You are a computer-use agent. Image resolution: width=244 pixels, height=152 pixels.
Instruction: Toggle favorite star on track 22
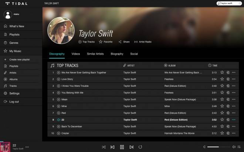click(222, 120)
